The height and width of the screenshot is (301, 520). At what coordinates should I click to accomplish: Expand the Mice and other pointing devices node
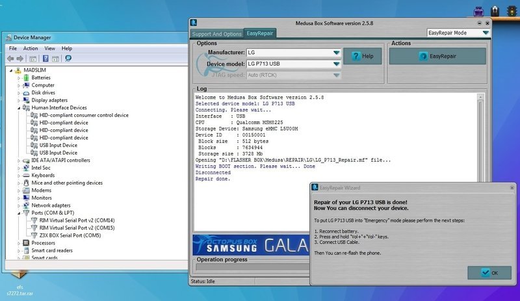(19, 183)
